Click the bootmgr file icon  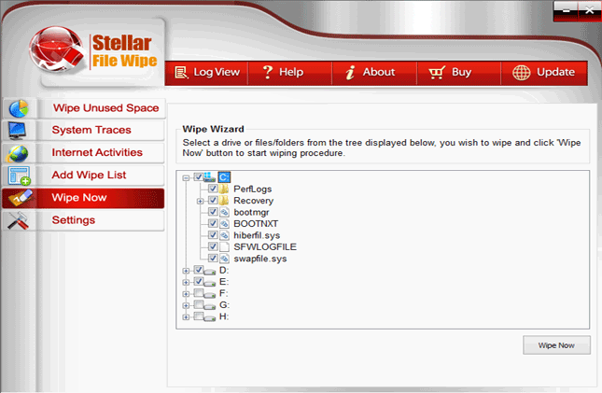[225, 212]
